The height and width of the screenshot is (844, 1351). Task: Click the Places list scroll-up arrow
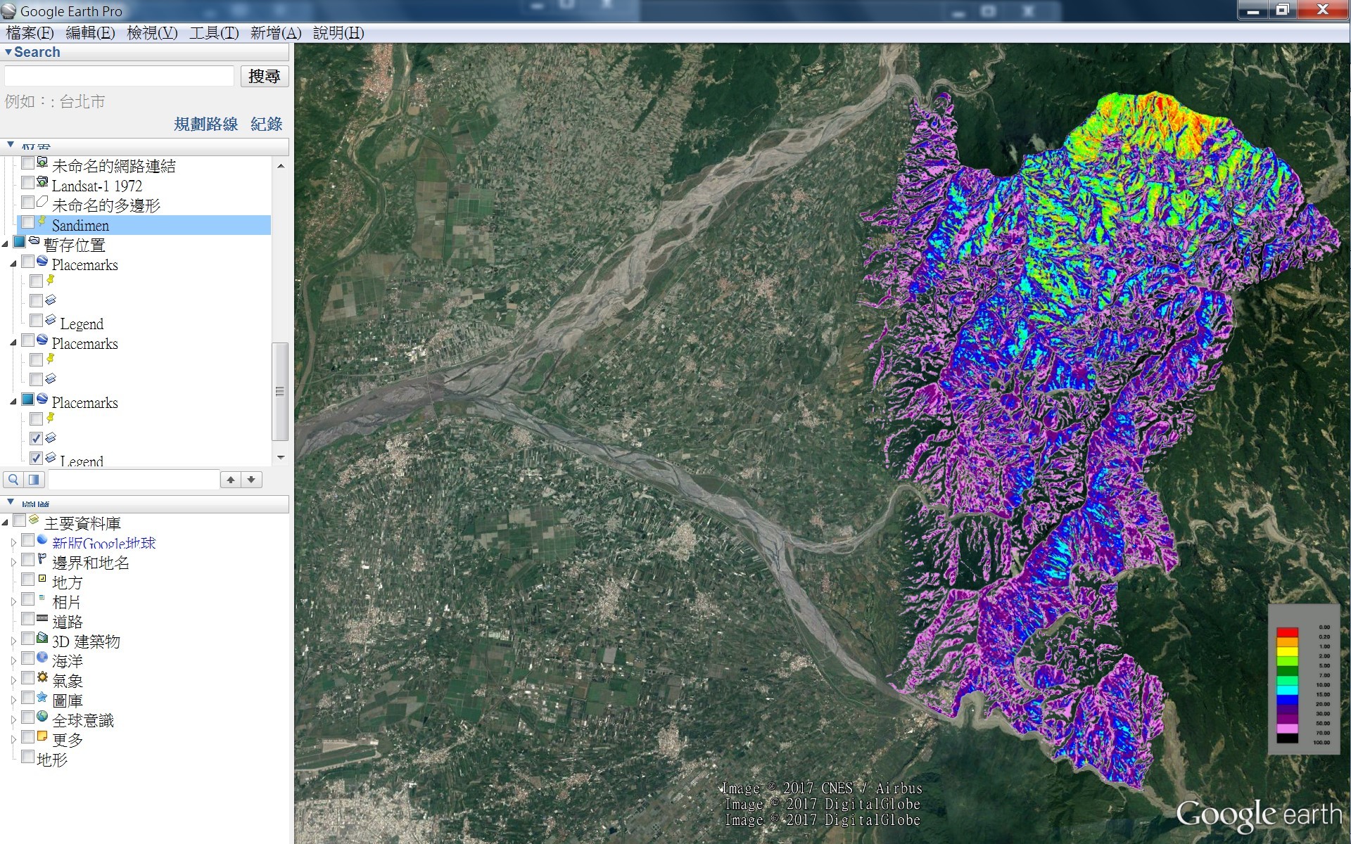click(x=281, y=166)
